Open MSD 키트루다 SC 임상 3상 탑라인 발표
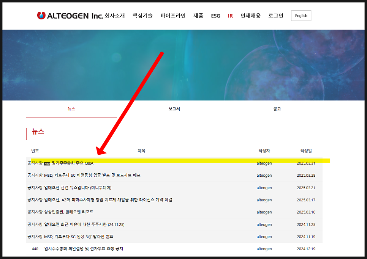Screen dimensions: 367x259 coord(79,237)
